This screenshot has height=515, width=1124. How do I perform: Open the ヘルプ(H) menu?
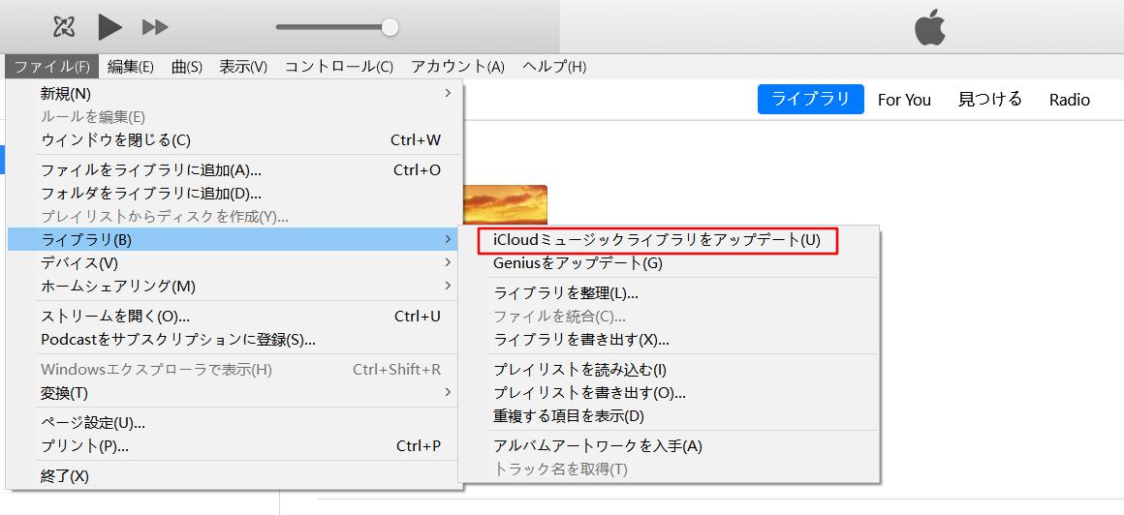tap(554, 67)
